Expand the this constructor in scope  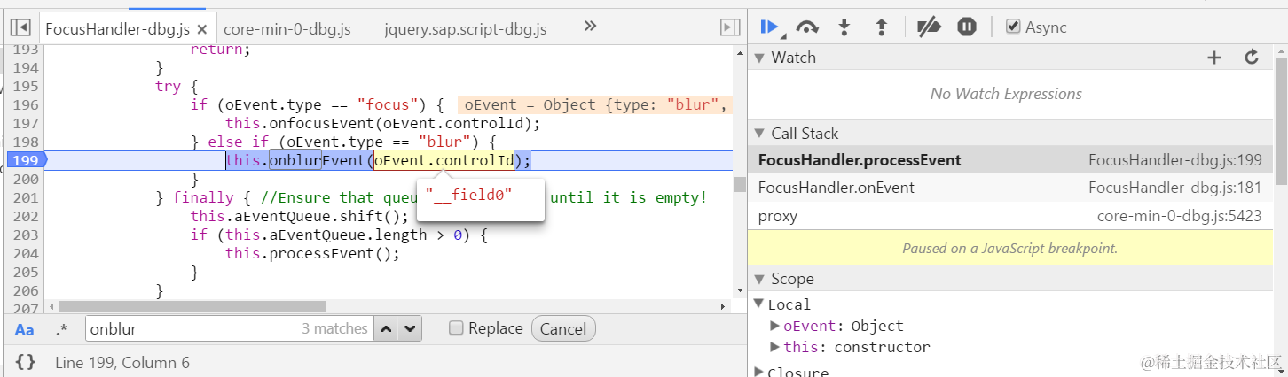point(775,347)
